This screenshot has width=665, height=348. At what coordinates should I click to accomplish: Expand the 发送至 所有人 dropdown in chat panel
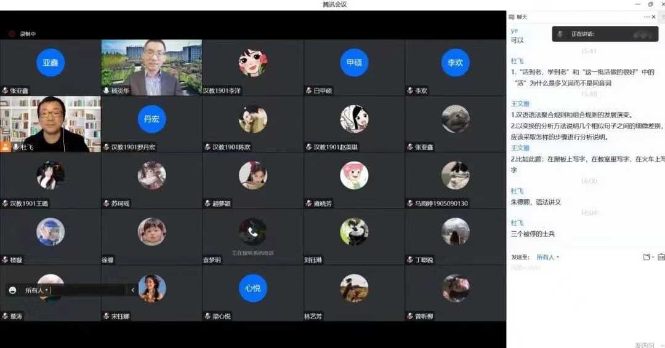click(x=547, y=257)
